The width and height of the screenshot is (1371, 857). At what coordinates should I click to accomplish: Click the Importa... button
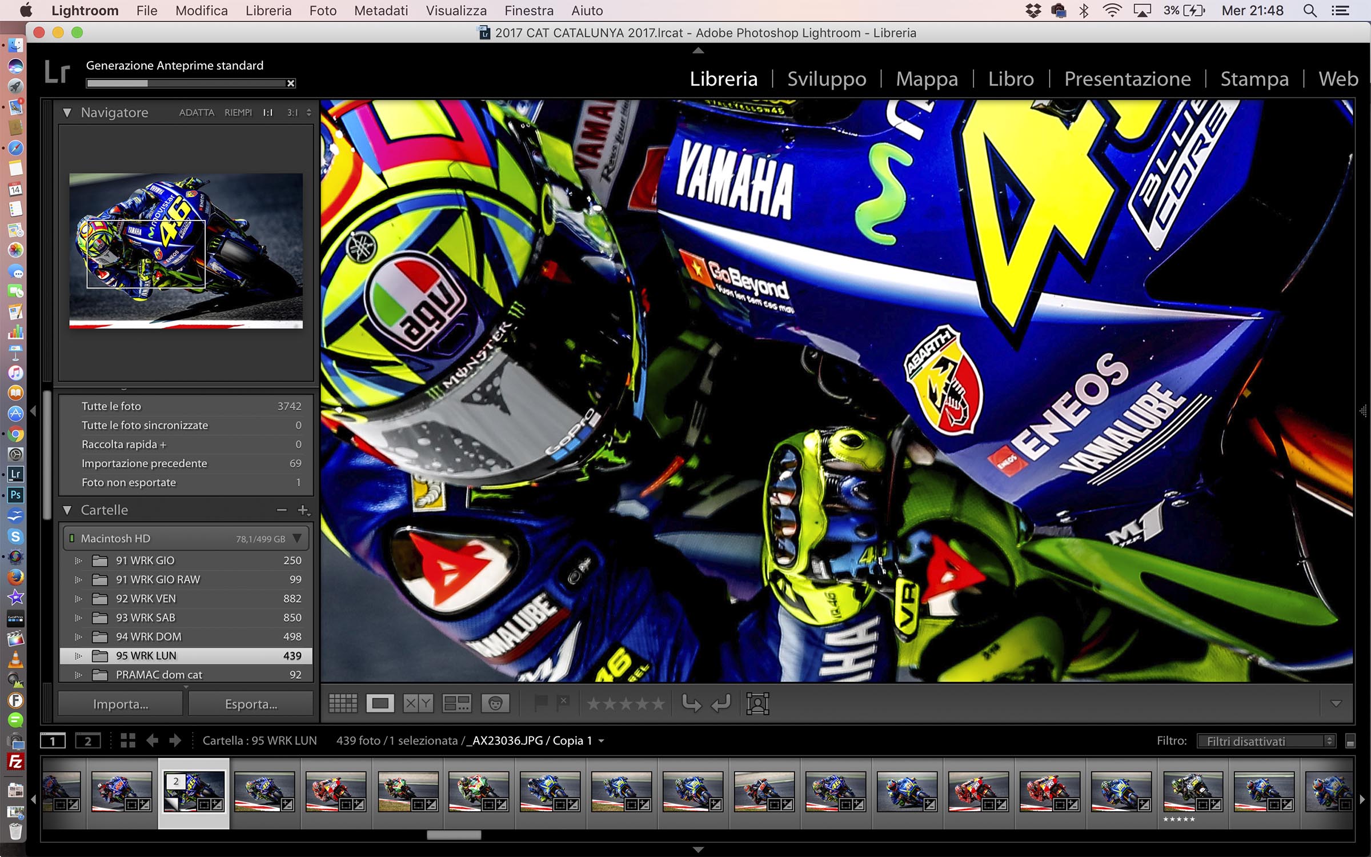121,704
